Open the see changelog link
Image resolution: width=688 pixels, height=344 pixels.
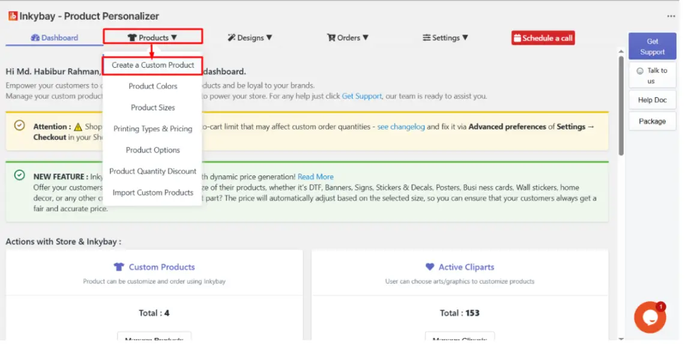click(x=401, y=127)
